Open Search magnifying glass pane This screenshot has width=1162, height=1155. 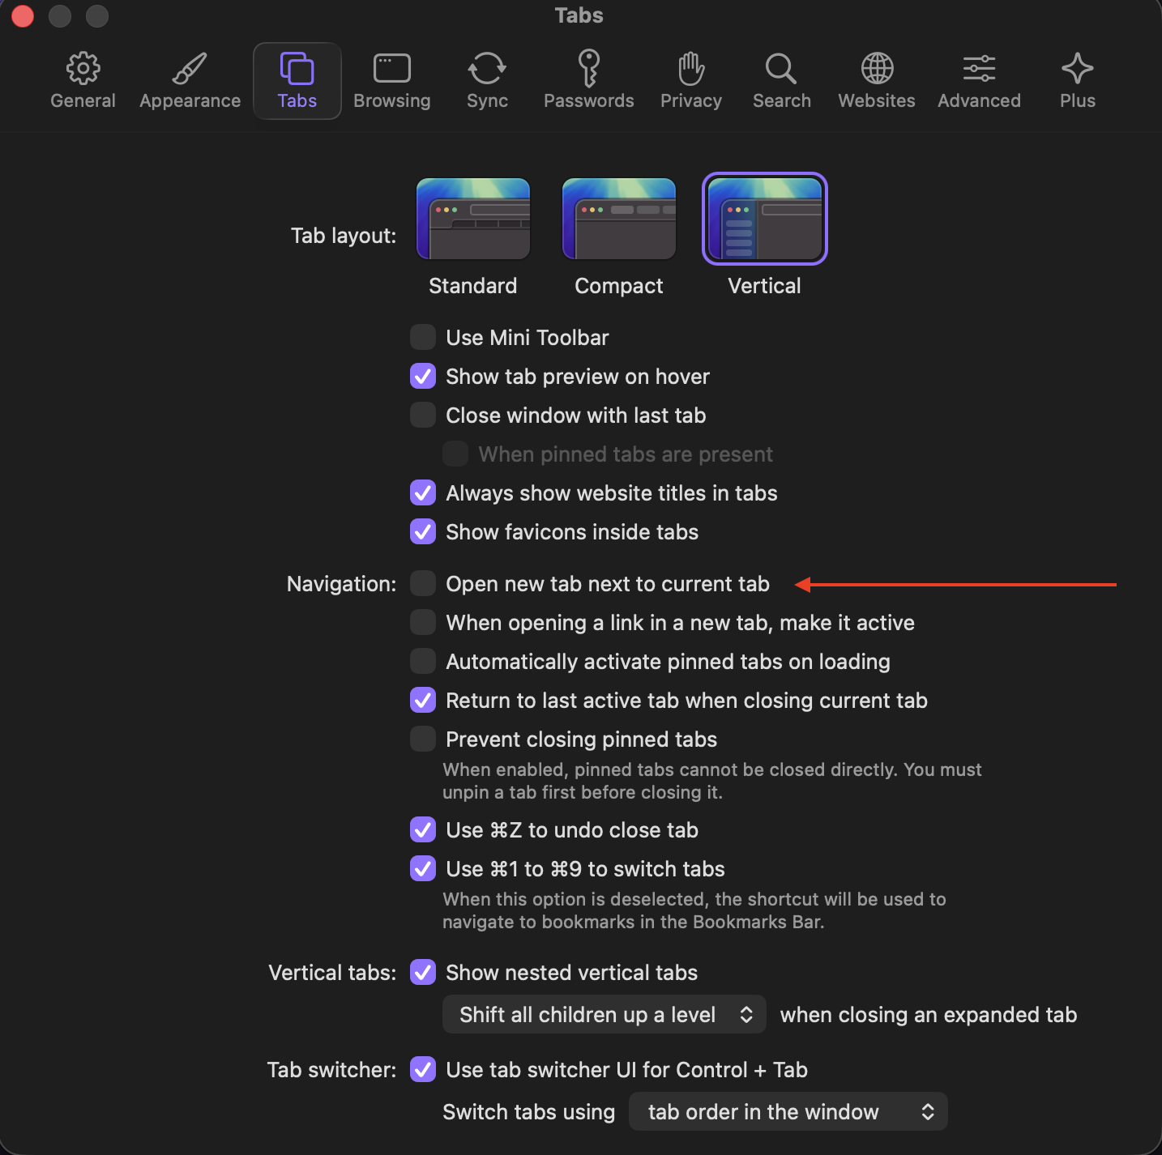click(x=781, y=80)
